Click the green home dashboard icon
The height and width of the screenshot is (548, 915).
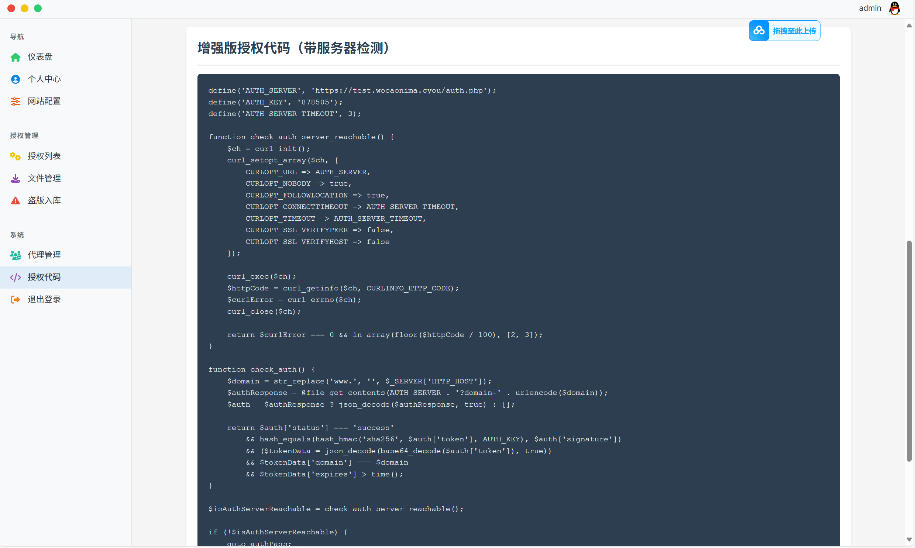[x=16, y=57]
